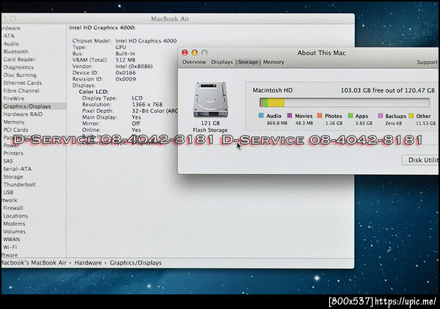Click Graphics/Displays in the bottom path bar
440x309 pixels.
coord(136,263)
